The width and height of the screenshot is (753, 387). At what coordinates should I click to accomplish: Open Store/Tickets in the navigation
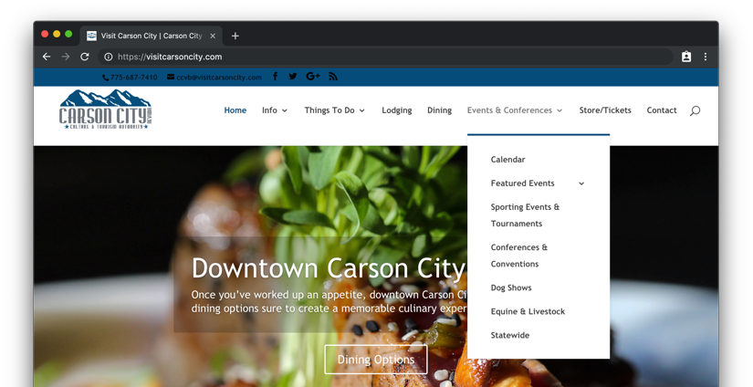tap(605, 110)
